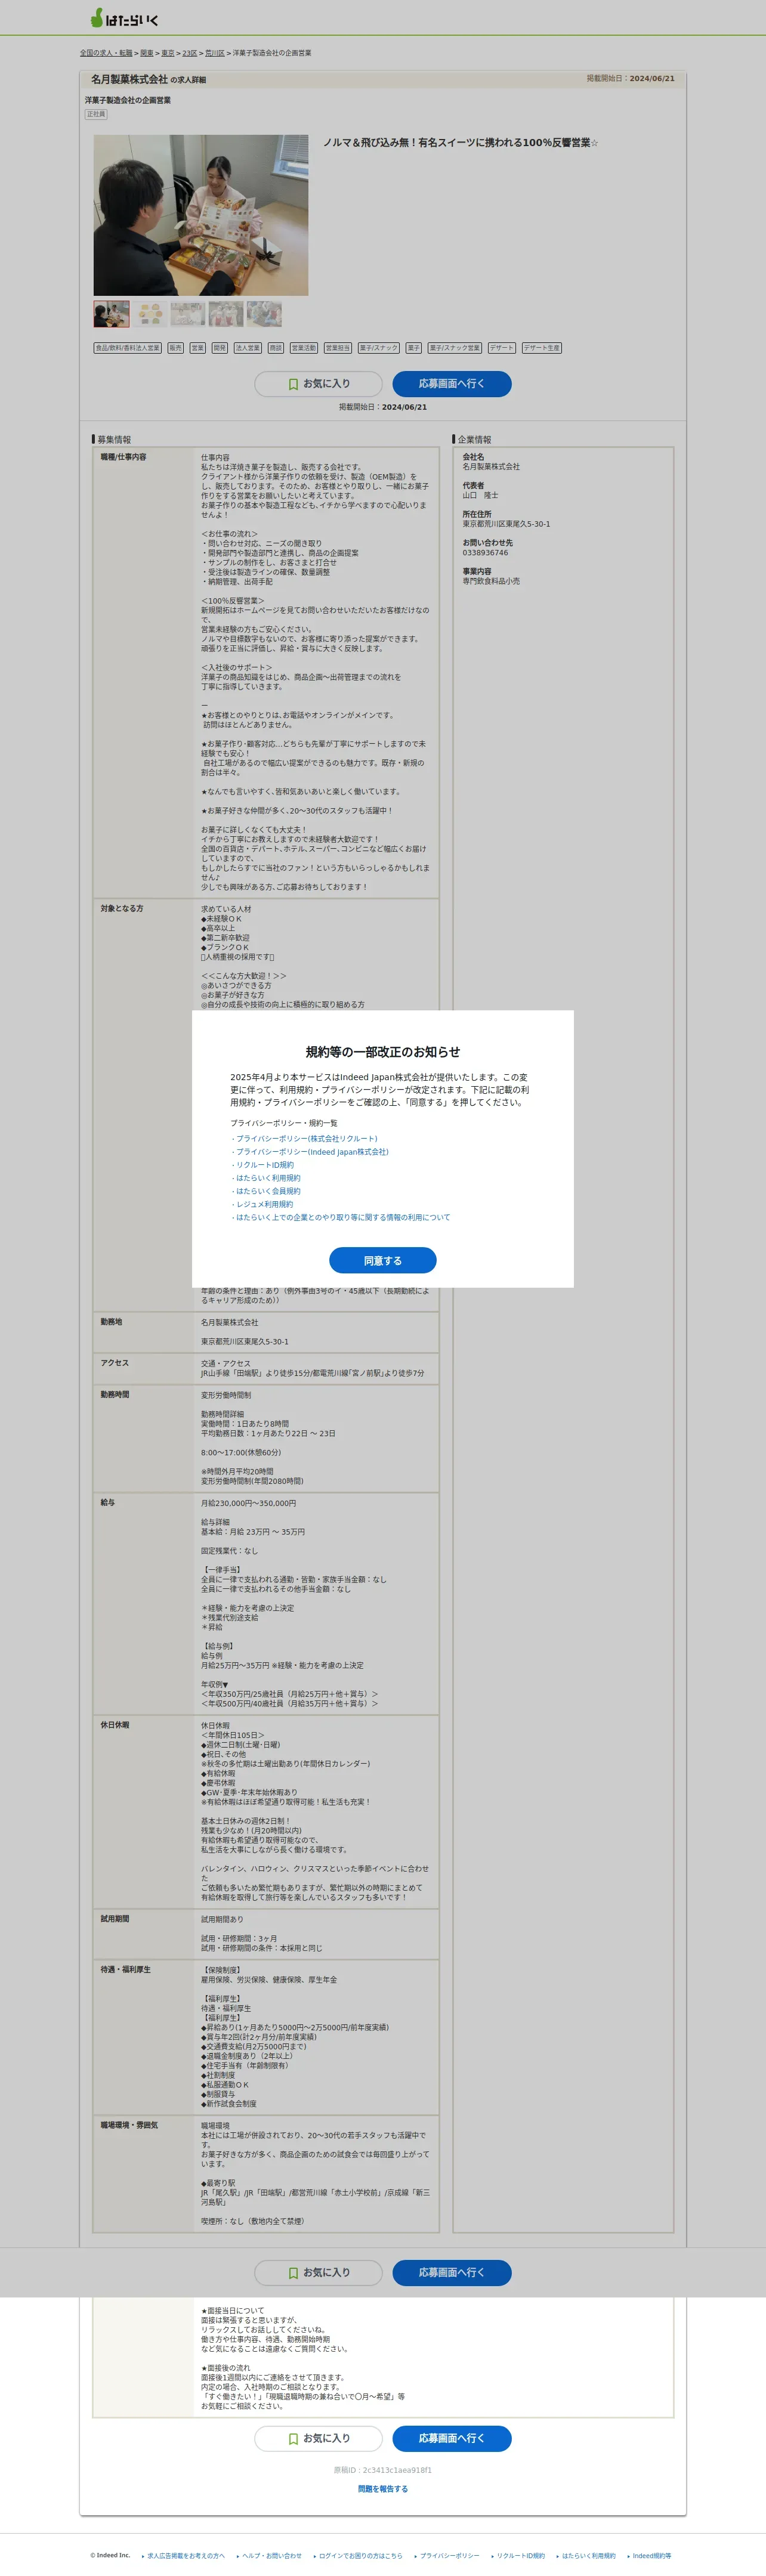Open footer リクルートID規約 link

(520, 2555)
